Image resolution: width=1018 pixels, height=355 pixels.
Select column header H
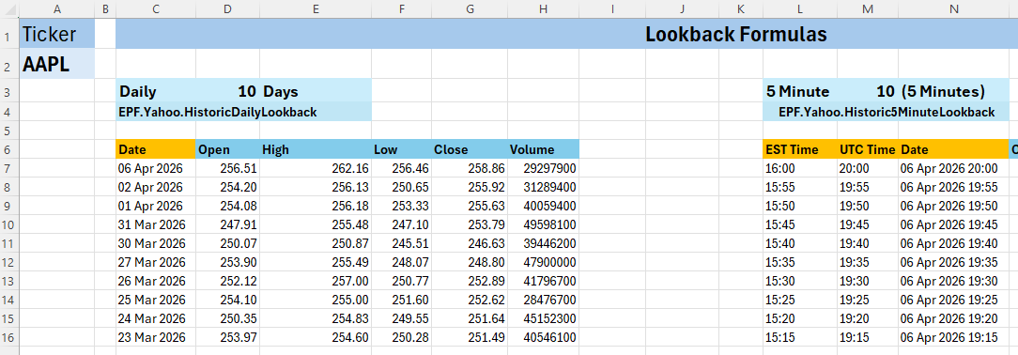pyautogui.click(x=544, y=9)
